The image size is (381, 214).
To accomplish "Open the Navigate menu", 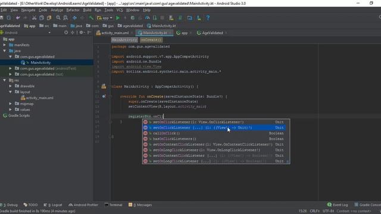I will (x=28, y=10).
